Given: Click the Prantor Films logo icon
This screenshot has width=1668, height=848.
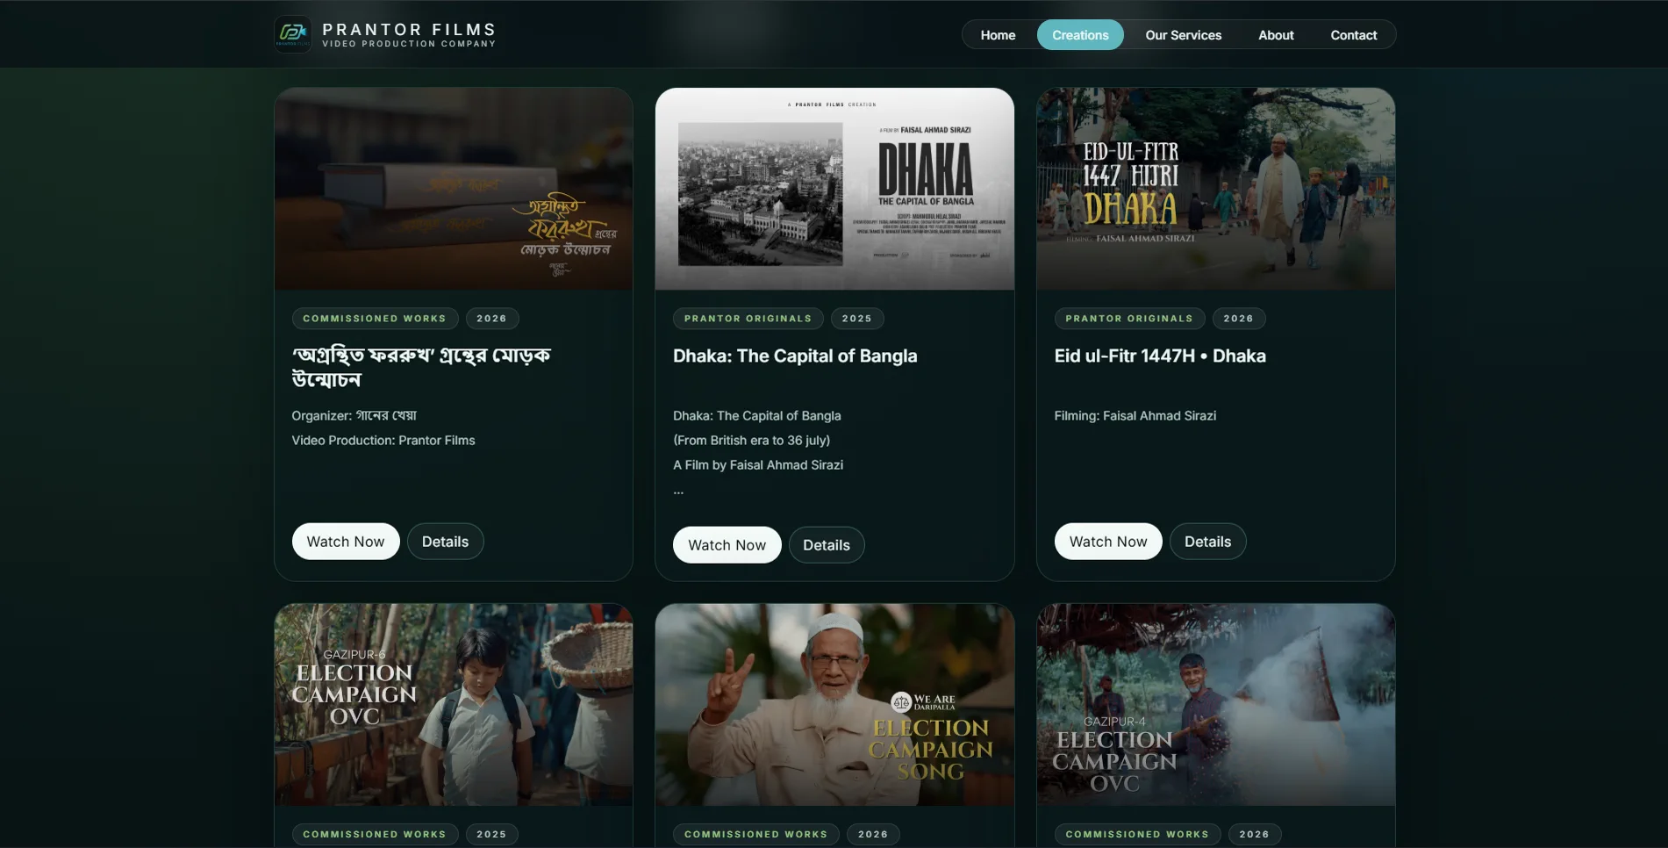Looking at the screenshot, I should [x=292, y=34].
